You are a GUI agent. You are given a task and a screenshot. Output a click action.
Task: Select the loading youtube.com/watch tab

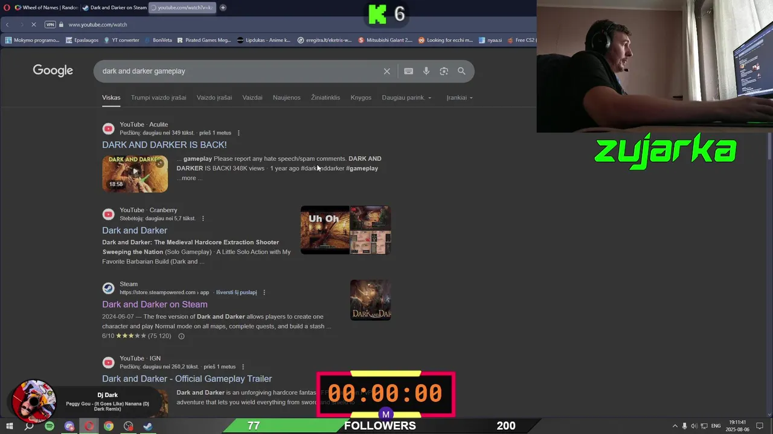click(183, 8)
